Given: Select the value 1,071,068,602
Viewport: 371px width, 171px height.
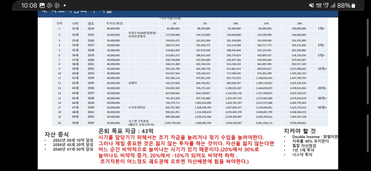Looking at the screenshot, I should (x=298, y=69).
